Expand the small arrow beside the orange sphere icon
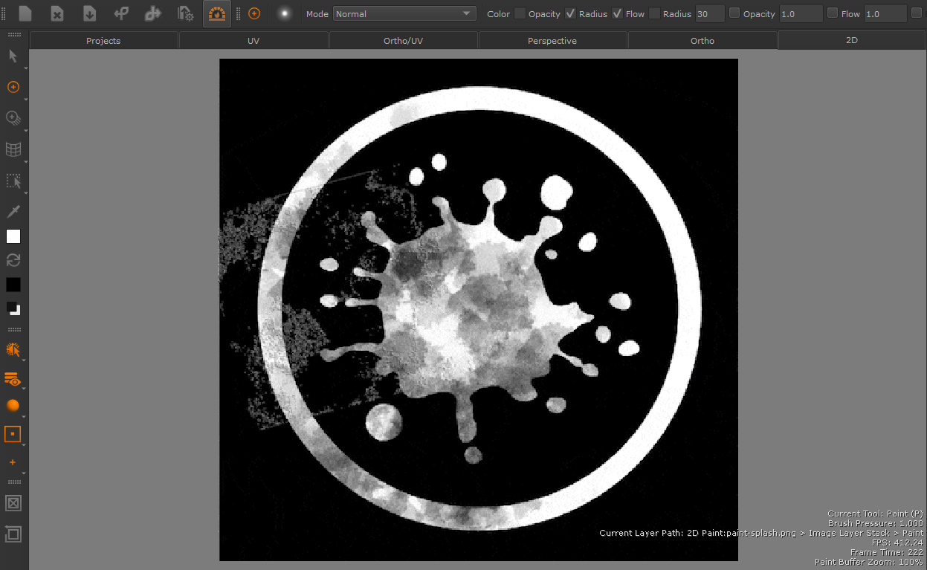Screen dimensions: 927x570 pos(25,415)
